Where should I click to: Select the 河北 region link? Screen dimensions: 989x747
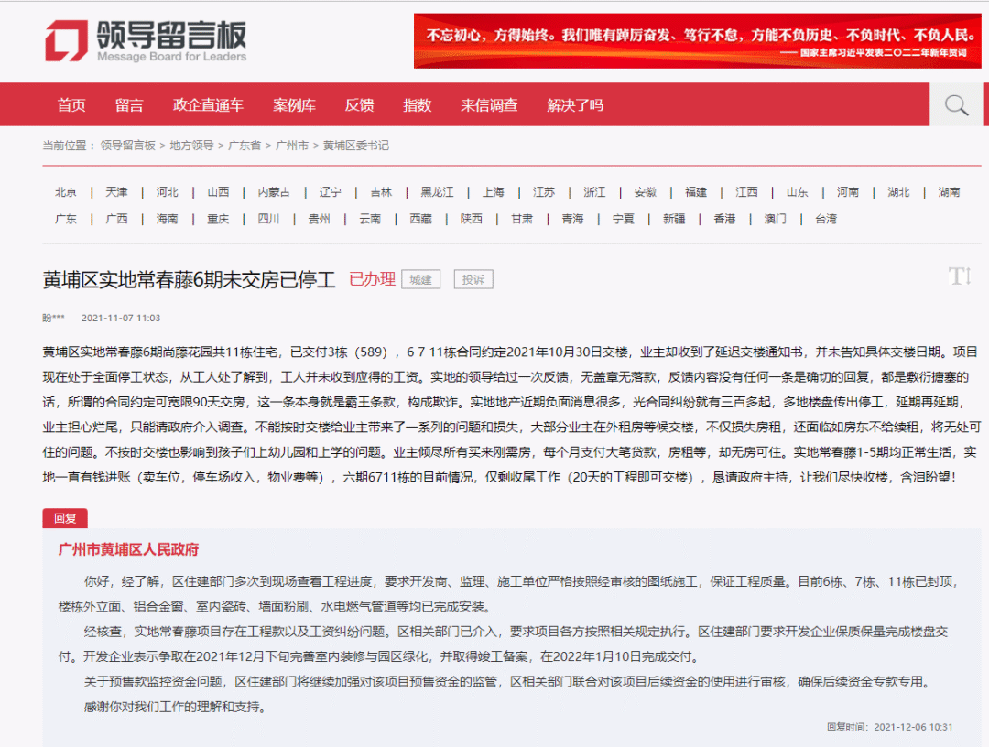(168, 192)
